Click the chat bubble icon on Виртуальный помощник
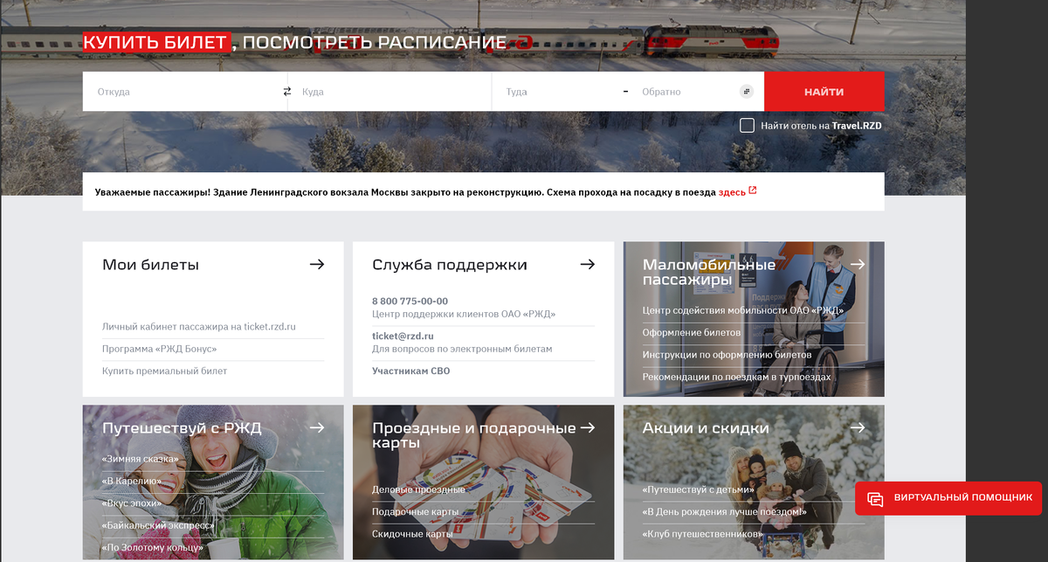1048x562 pixels. click(874, 497)
